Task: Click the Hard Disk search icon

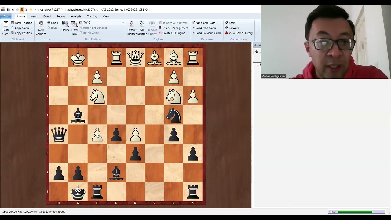Action: click(74, 24)
